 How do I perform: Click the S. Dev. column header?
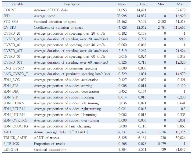tap(140, 4)
